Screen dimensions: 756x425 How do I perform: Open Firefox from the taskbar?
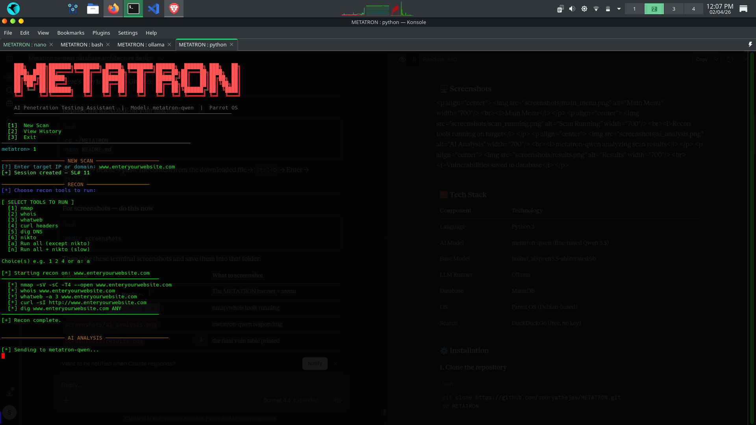(113, 9)
